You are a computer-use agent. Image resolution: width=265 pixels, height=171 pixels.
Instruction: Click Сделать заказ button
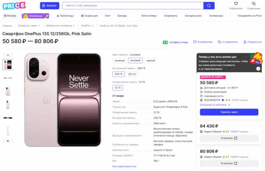(229, 112)
